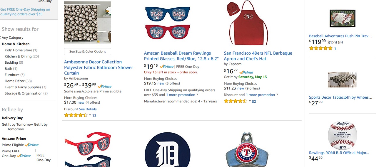Click the five-star rating for Push Pin Travel map
This screenshot has height=167, width=379.
320,48
